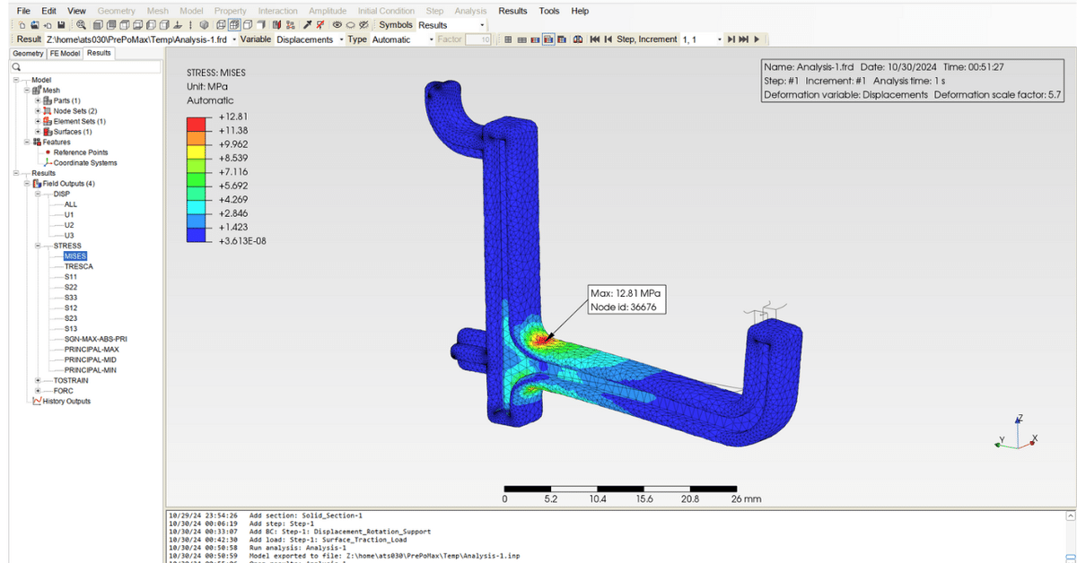The height and width of the screenshot is (563, 1077).
Task: Collapse the STRESS field output node
Action: 38,246
